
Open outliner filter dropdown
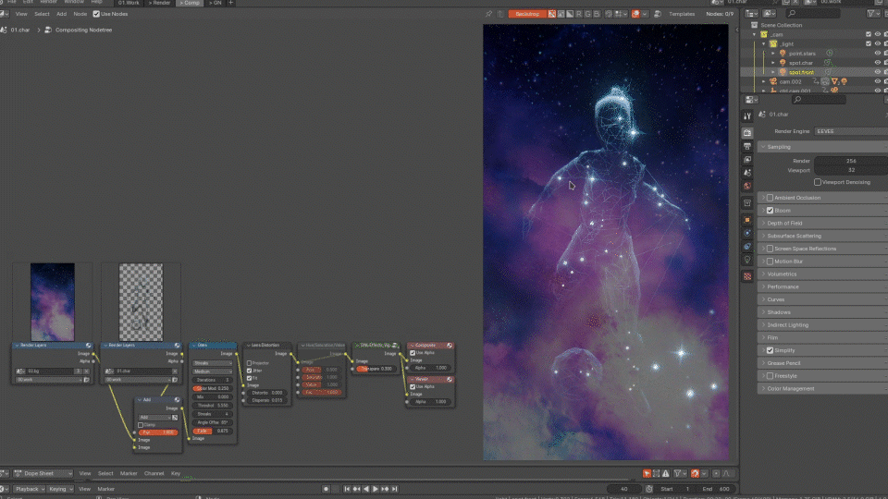[872, 14]
